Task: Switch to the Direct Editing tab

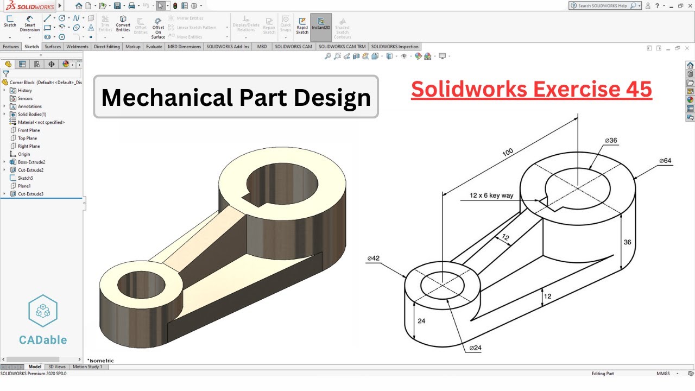Action: click(107, 47)
